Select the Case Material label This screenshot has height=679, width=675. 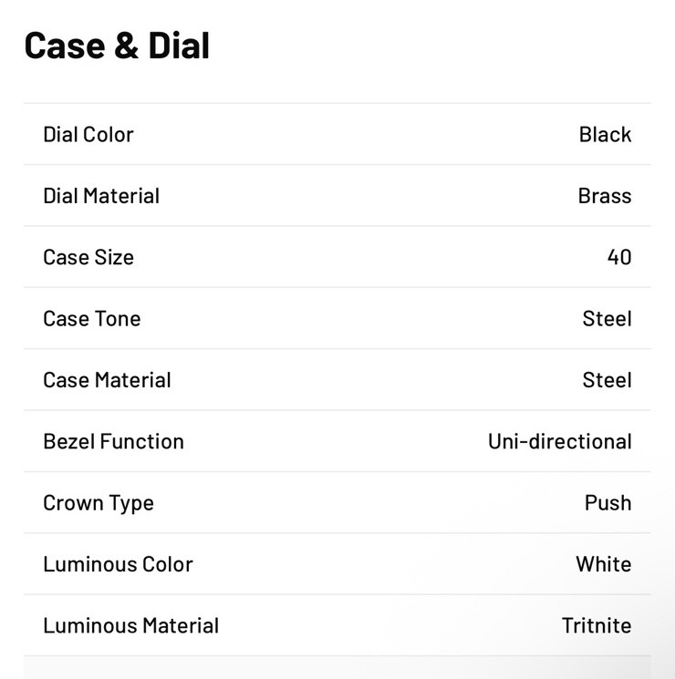tap(107, 380)
